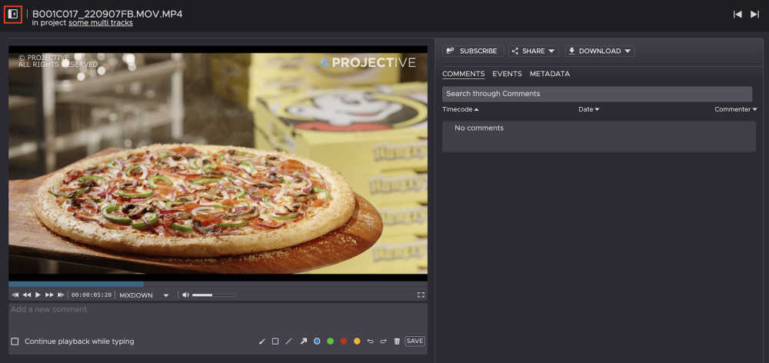The width and height of the screenshot is (769, 363).
Task: Fast forward the video
Action: click(49, 295)
